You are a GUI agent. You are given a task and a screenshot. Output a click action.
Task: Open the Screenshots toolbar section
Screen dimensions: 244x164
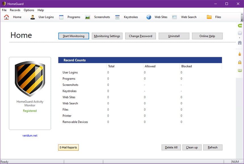[x=102, y=17]
